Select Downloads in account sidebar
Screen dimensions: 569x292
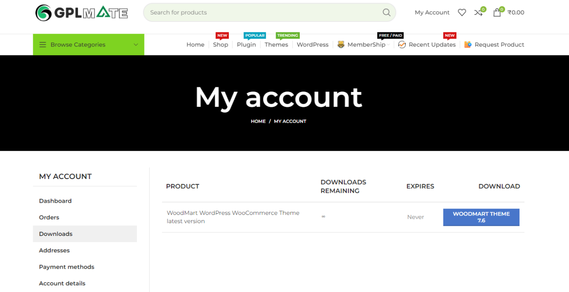click(x=85, y=234)
